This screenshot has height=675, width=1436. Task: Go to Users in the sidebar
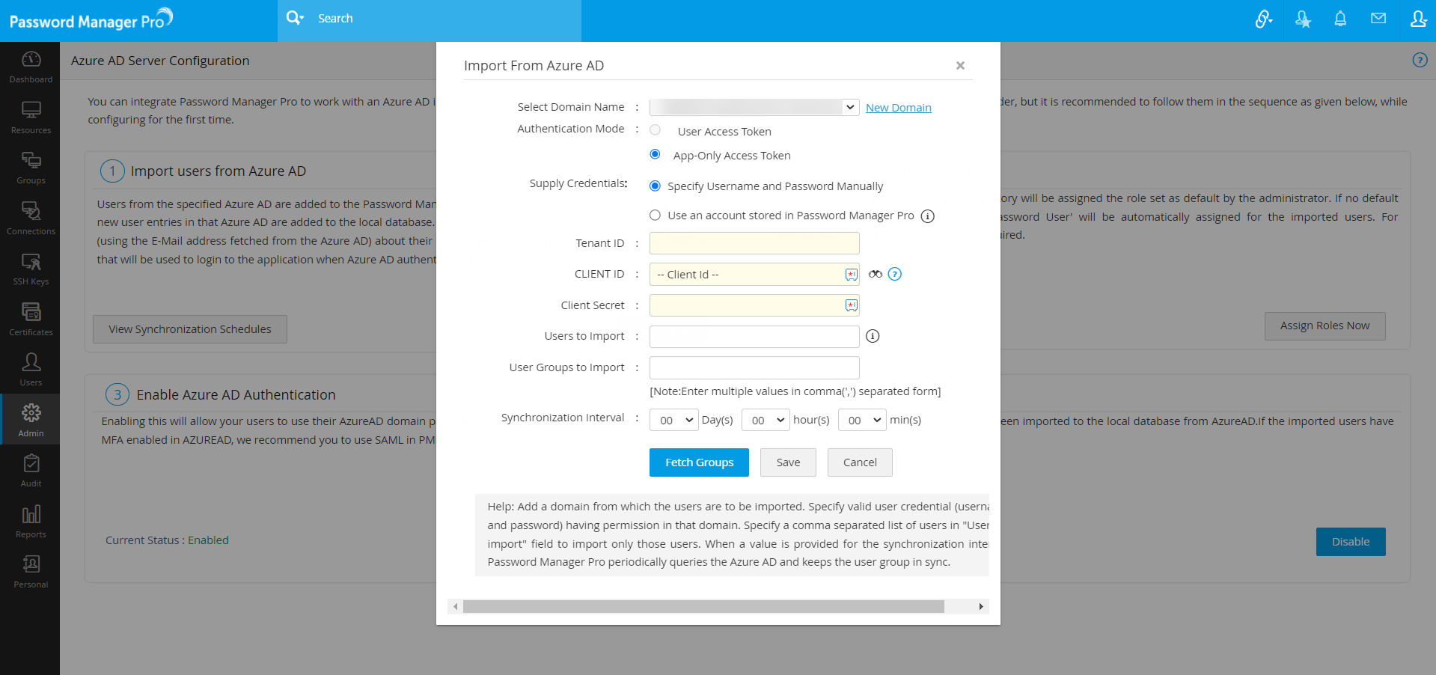pyautogui.click(x=31, y=370)
